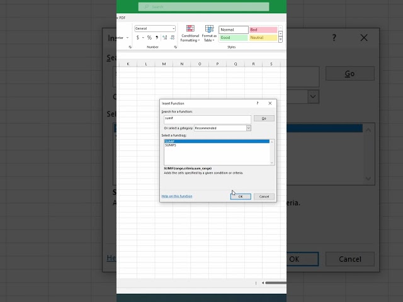Click the Insert Function dialog help icon
This screenshot has width=403, height=302.
click(x=257, y=103)
